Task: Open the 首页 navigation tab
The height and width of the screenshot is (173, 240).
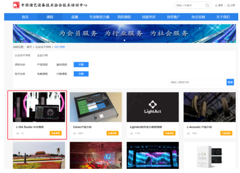Action: [25, 17]
